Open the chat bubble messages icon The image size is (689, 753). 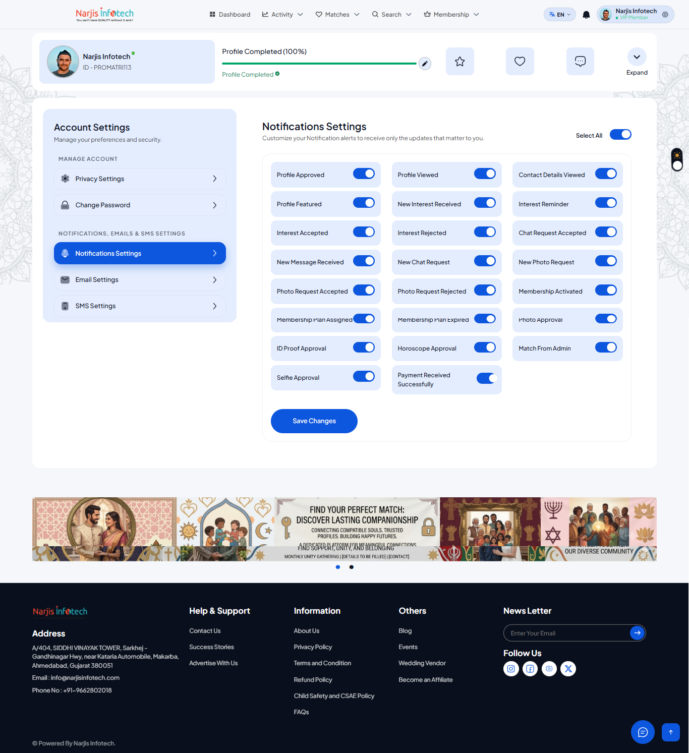click(x=580, y=62)
